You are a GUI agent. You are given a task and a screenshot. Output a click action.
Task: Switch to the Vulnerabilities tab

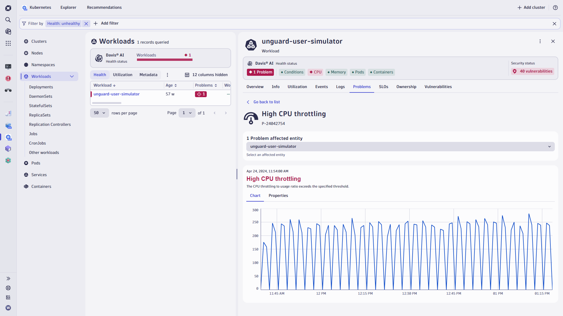click(x=438, y=87)
